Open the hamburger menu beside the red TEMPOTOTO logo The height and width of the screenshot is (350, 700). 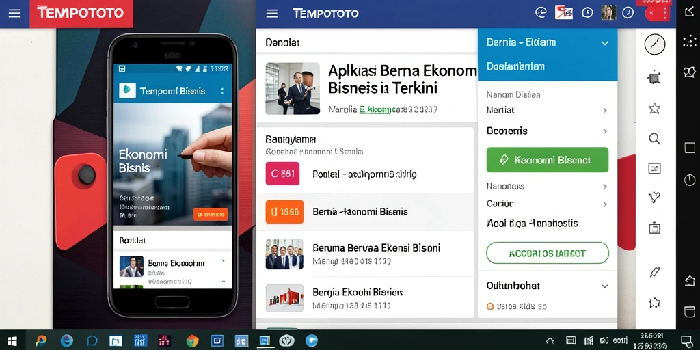[14, 14]
